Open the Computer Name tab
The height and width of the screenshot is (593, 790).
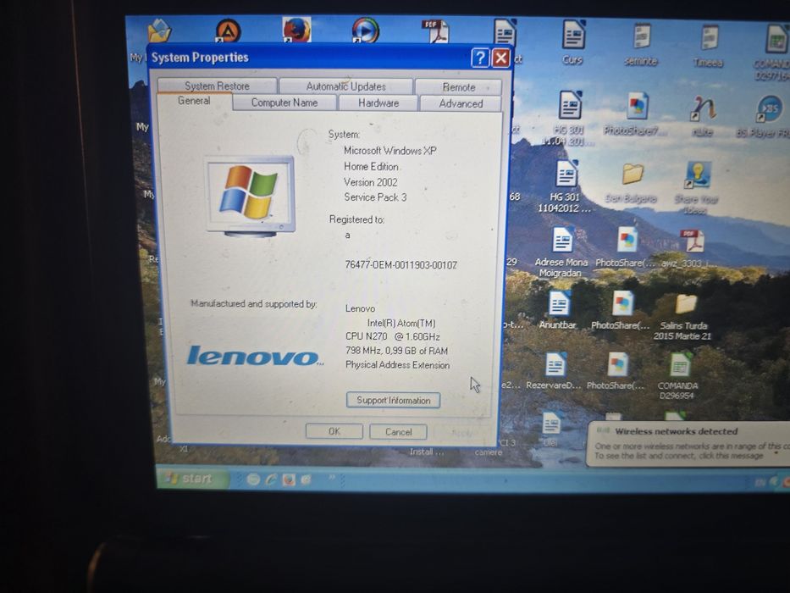point(285,103)
